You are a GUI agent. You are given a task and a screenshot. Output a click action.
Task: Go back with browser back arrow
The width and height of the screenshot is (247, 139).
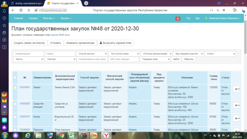[x=13, y=10]
